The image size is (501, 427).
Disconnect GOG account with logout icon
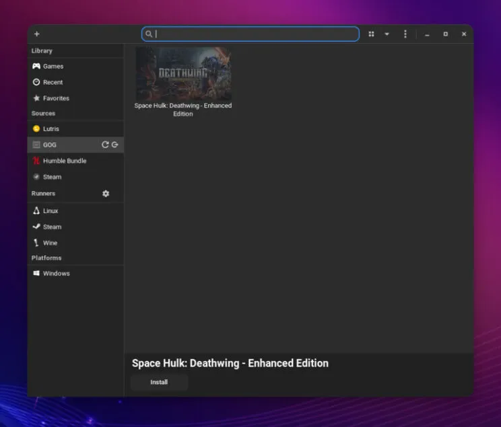115,145
